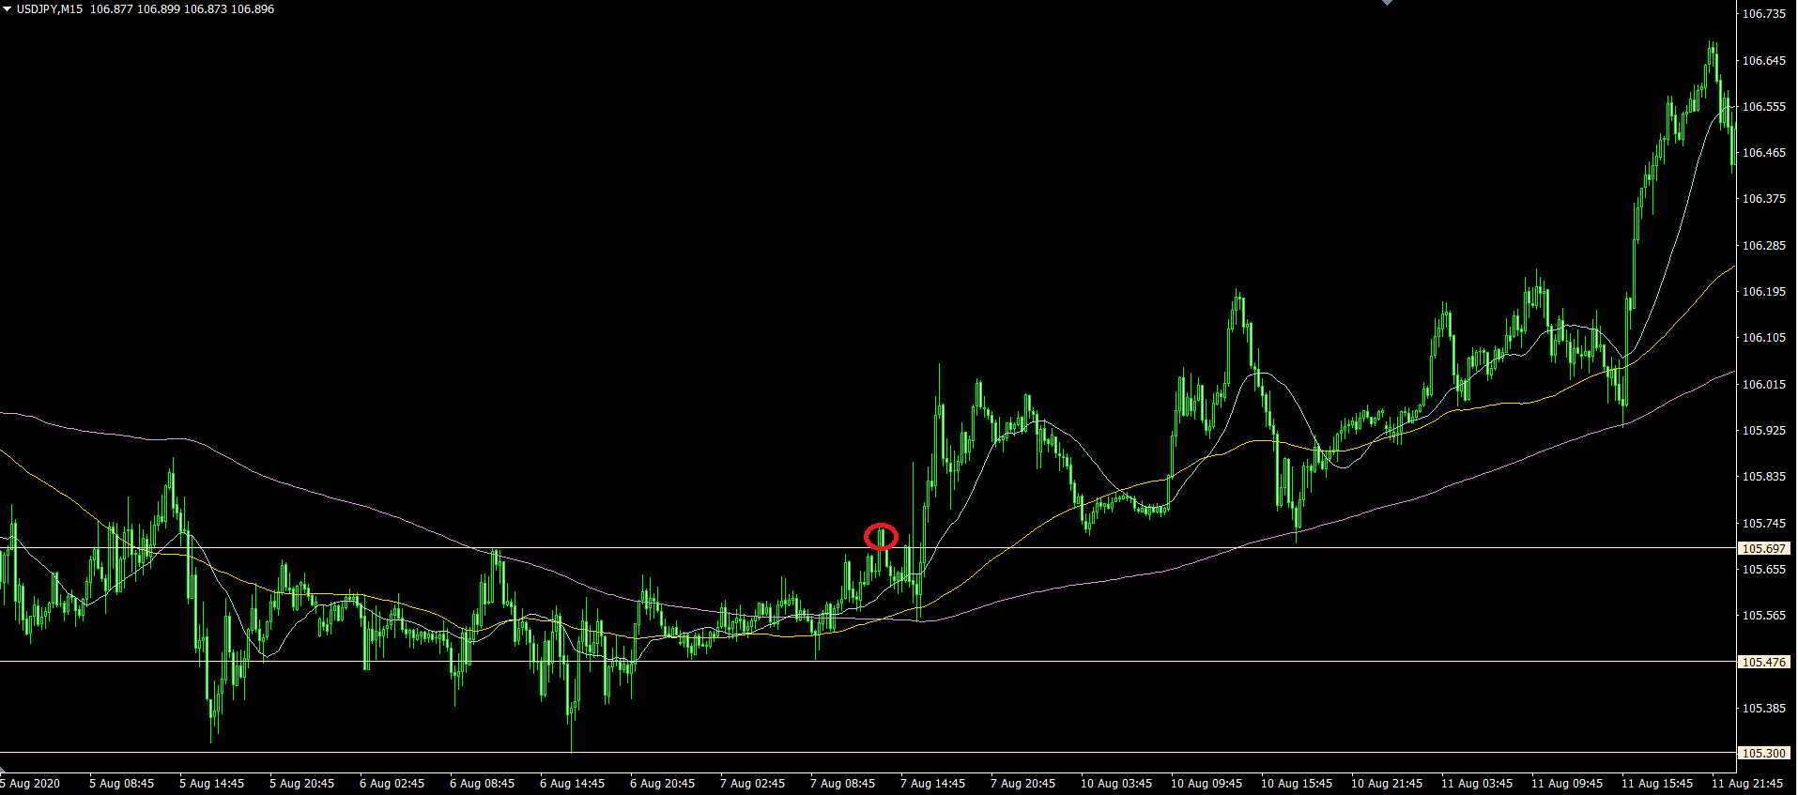Click the 105.835 price axis label

pyautogui.click(x=1764, y=477)
